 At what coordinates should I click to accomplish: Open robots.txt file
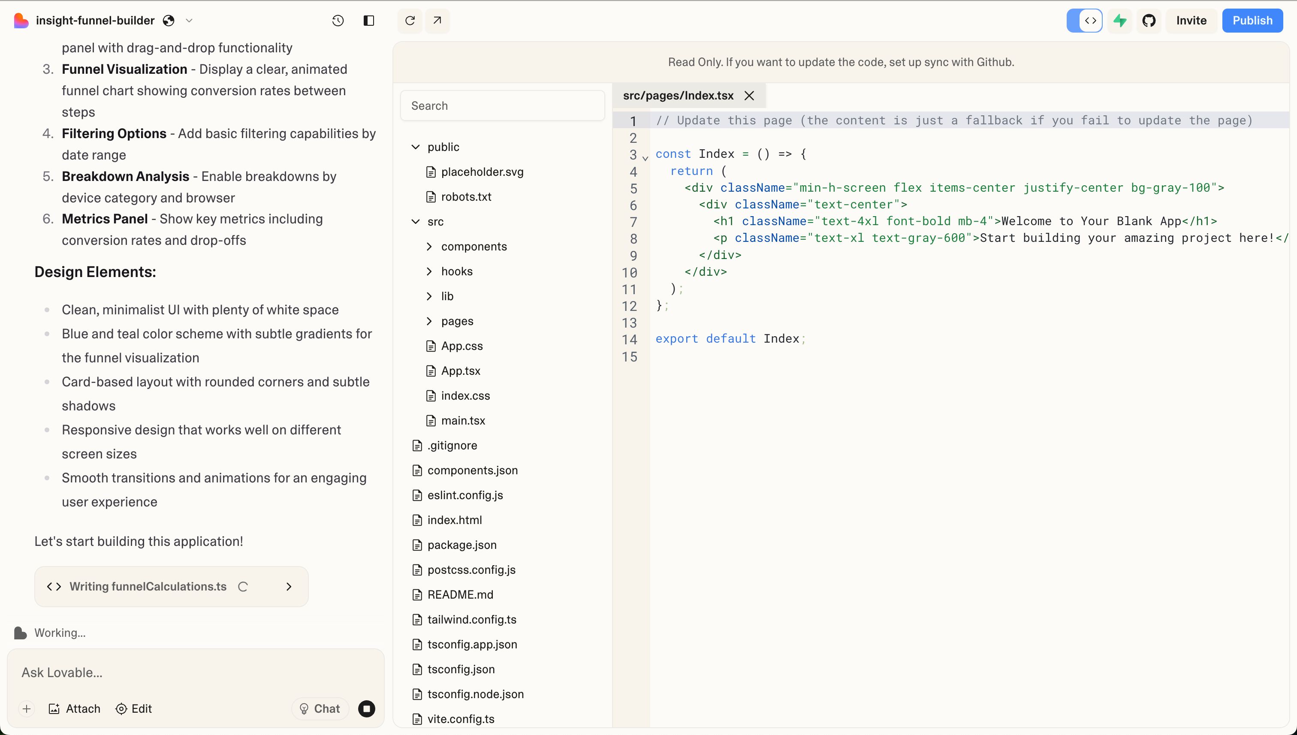click(459, 196)
